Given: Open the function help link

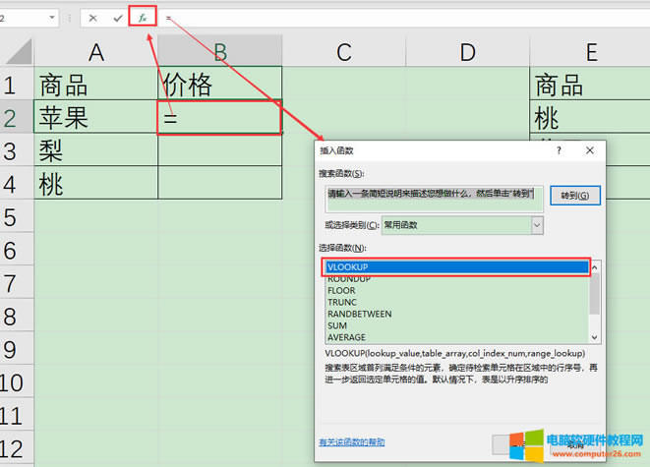Looking at the screenshot, I should pos(352,442).
